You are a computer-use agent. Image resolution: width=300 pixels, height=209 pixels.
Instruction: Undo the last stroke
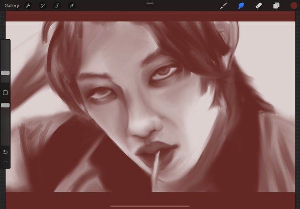click(5, 152)
